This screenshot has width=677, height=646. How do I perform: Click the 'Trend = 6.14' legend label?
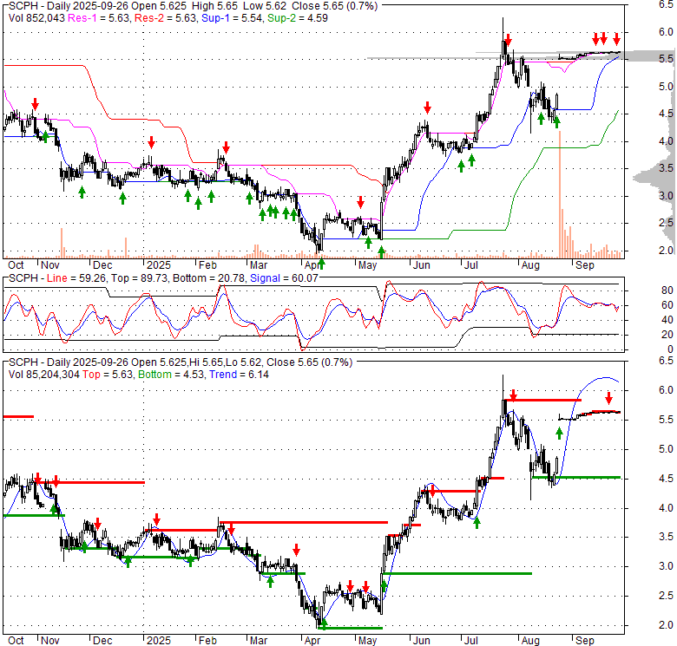point(239,375)
